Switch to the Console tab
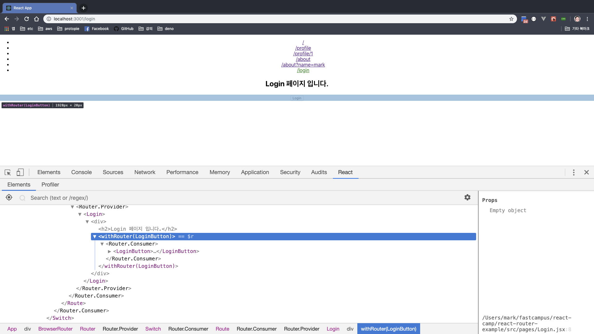The height and width of the screenshot is (334, 594). [81, 172]
